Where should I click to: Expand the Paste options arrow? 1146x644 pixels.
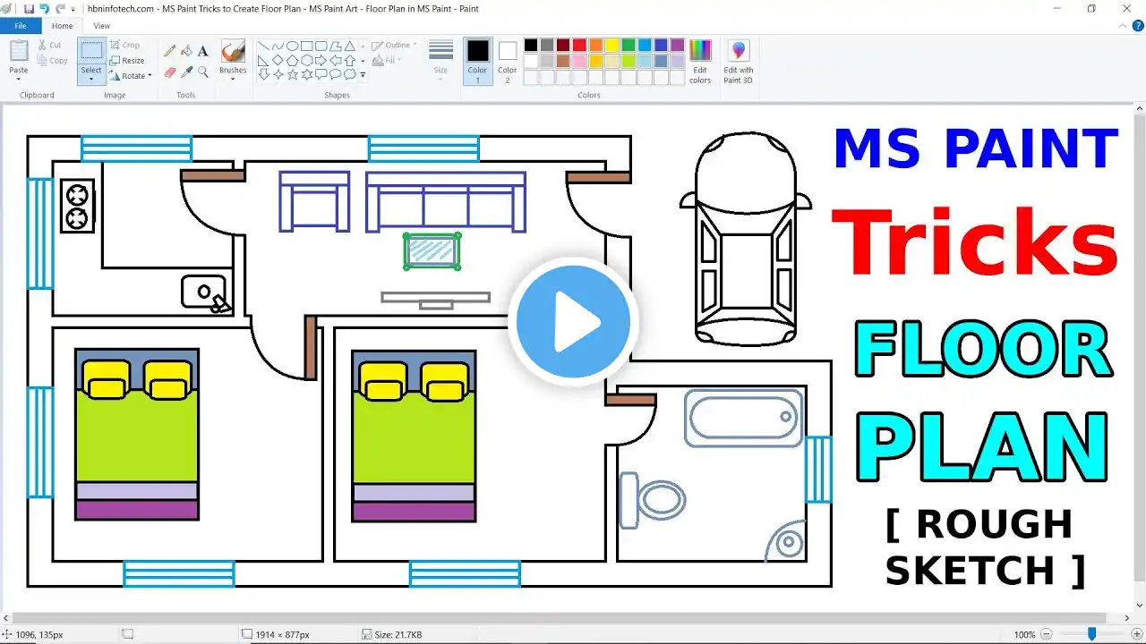coord(19,79)
